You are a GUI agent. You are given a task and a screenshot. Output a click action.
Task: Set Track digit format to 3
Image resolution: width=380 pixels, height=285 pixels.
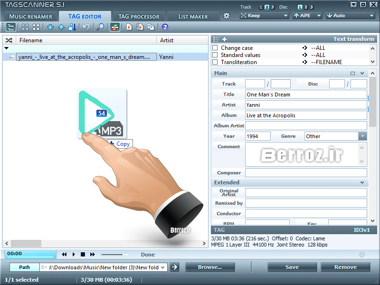tap(272, 7)
